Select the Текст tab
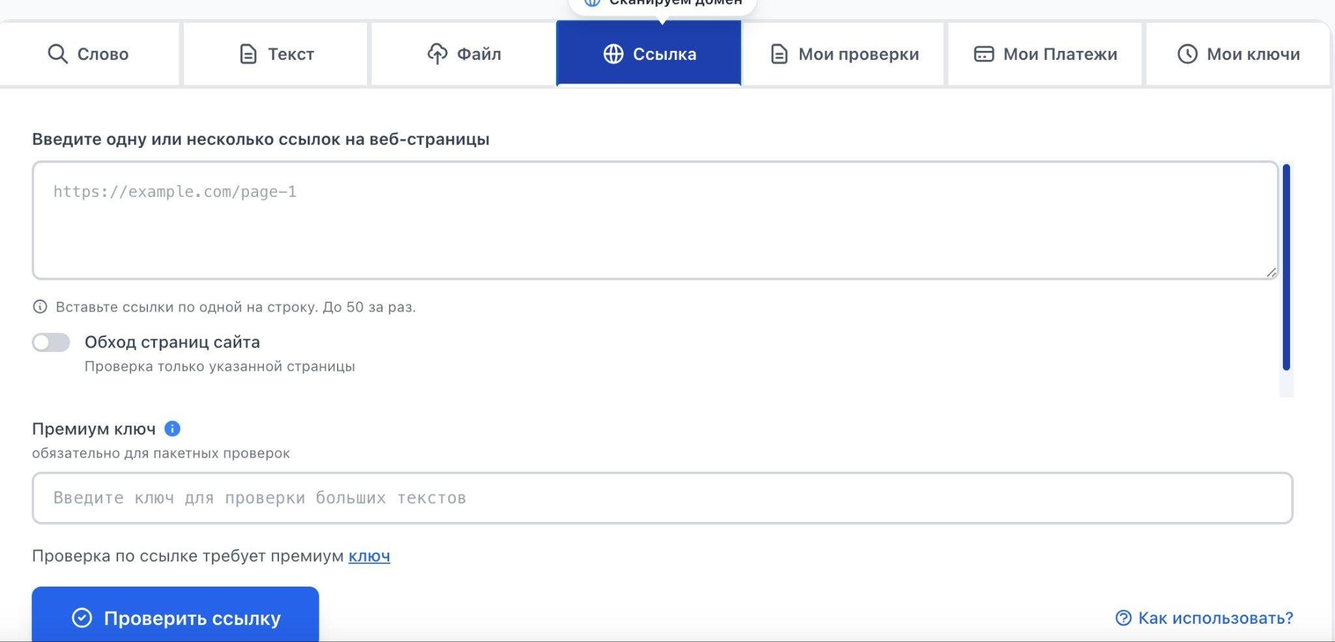 coord(276,54)
